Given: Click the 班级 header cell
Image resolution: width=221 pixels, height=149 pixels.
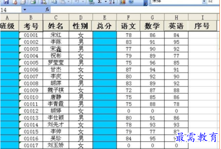Looking at the screenshot, I should pyautogui.click(x=9, y=26).
